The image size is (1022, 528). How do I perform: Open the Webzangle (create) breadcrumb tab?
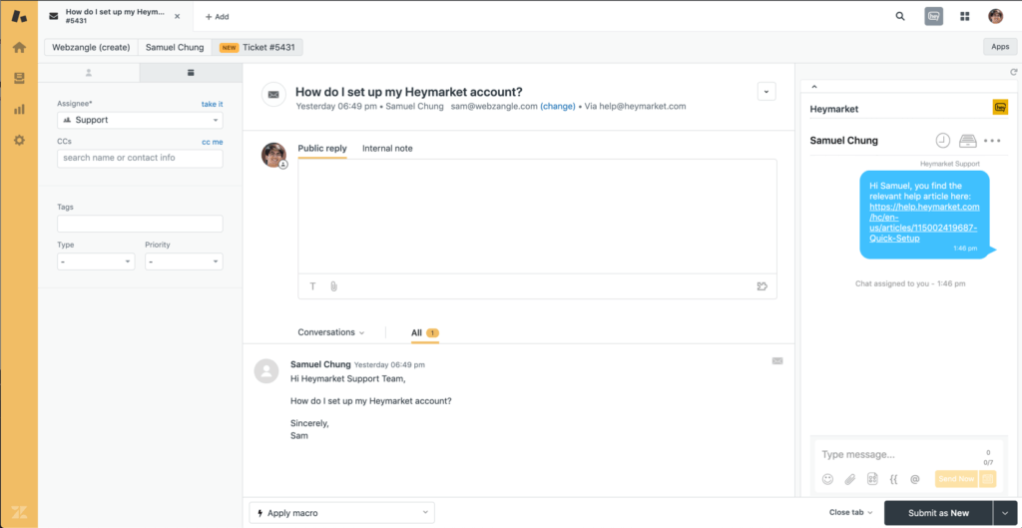coord(91,47)
